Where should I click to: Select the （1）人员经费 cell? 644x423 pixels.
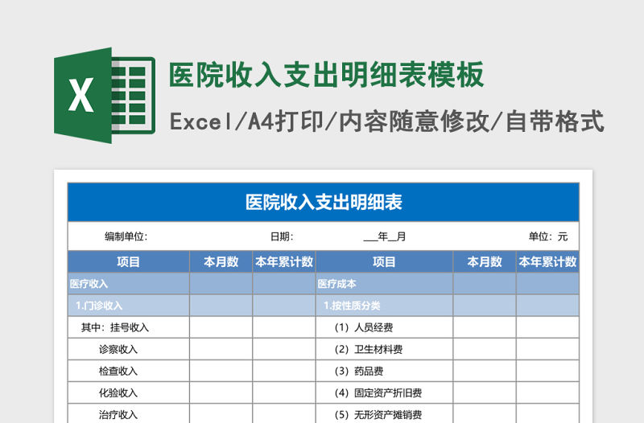pyautogui.click(x=364, y=327)
